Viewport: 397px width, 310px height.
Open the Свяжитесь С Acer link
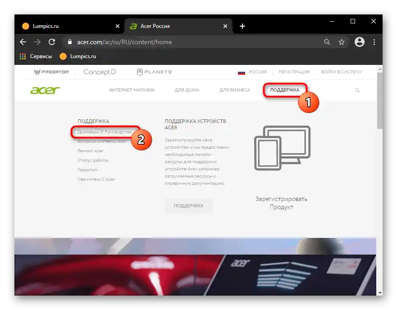point(96,179)
